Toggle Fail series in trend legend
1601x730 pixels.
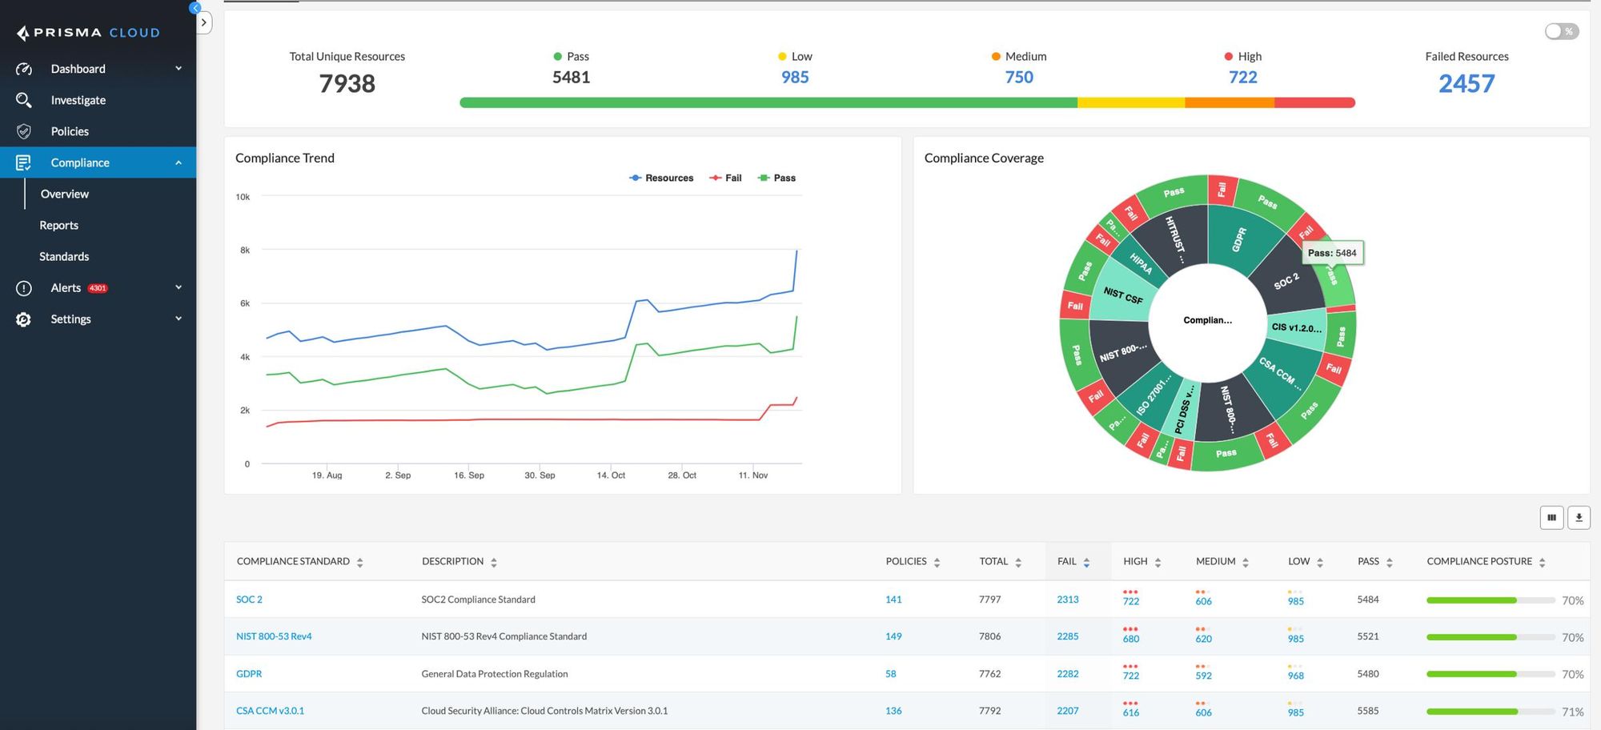click(x=725, y=178)
